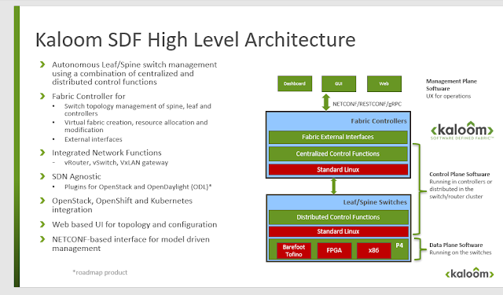Select the Fabric External Interfaces bar
Image resolution: width=503 pixels, height=295 pixels.
coord(338,137)
